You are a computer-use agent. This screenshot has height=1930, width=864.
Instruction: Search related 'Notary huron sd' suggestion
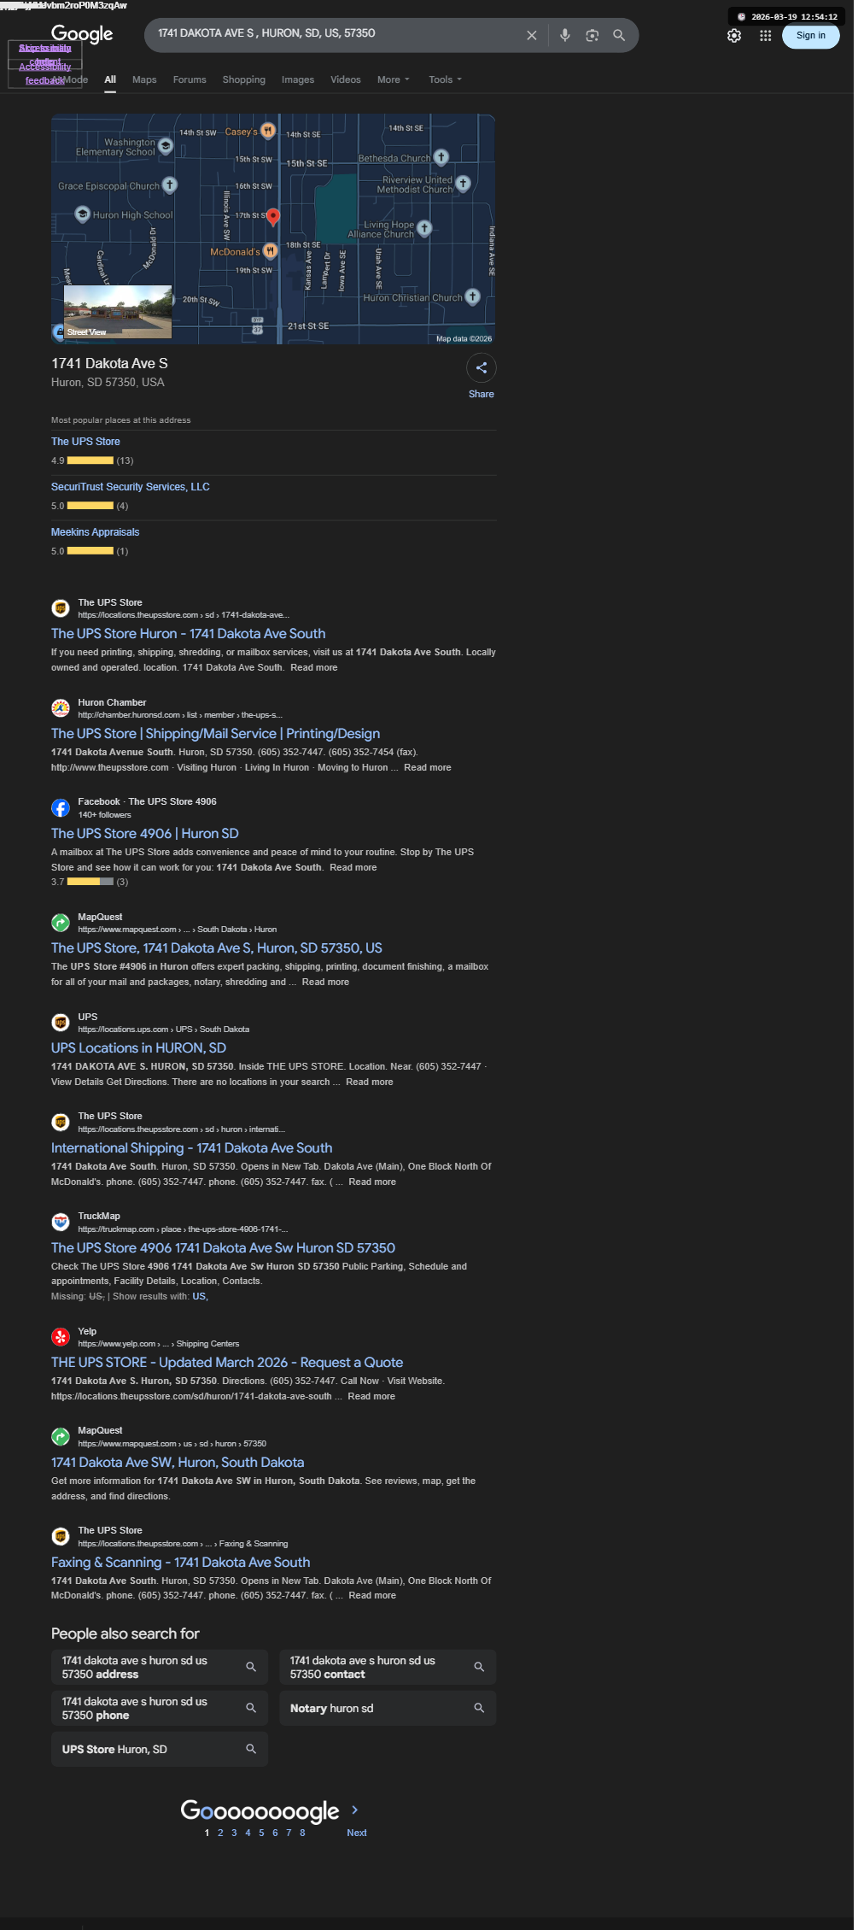click(388, 1708)
